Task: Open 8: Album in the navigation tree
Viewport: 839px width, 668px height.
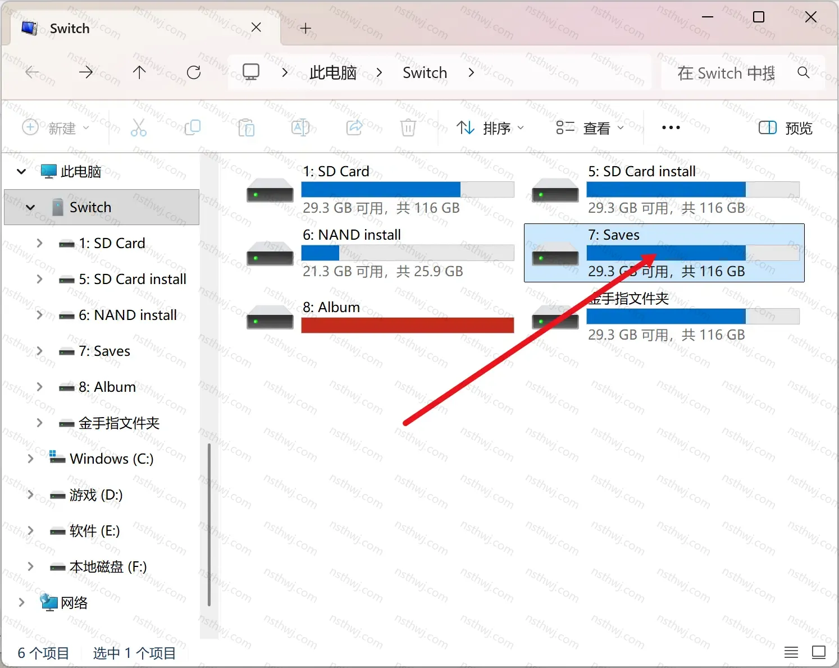Action: point(107,387)
